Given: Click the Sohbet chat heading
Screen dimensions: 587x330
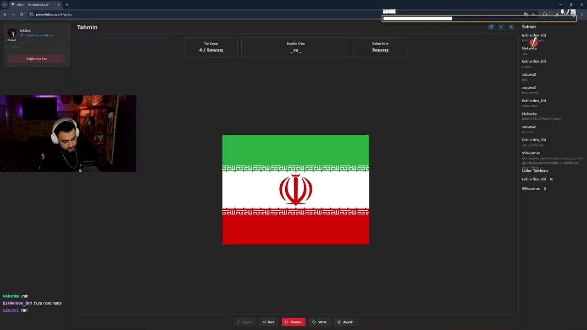Looking at the screenshot, I should (529, 27).
